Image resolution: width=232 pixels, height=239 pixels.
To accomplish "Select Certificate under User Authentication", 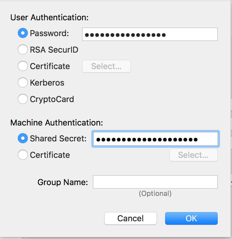I will pyautogui.click(x=23, y=66).
